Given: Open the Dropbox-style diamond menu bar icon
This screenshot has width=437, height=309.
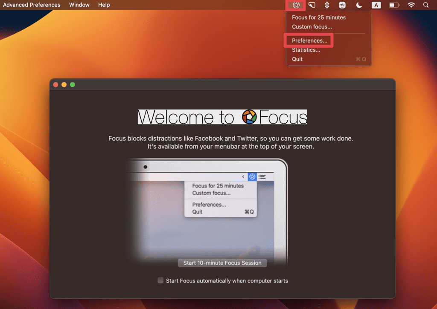Looking at the screenshot, I should click(x=327, y=5).
